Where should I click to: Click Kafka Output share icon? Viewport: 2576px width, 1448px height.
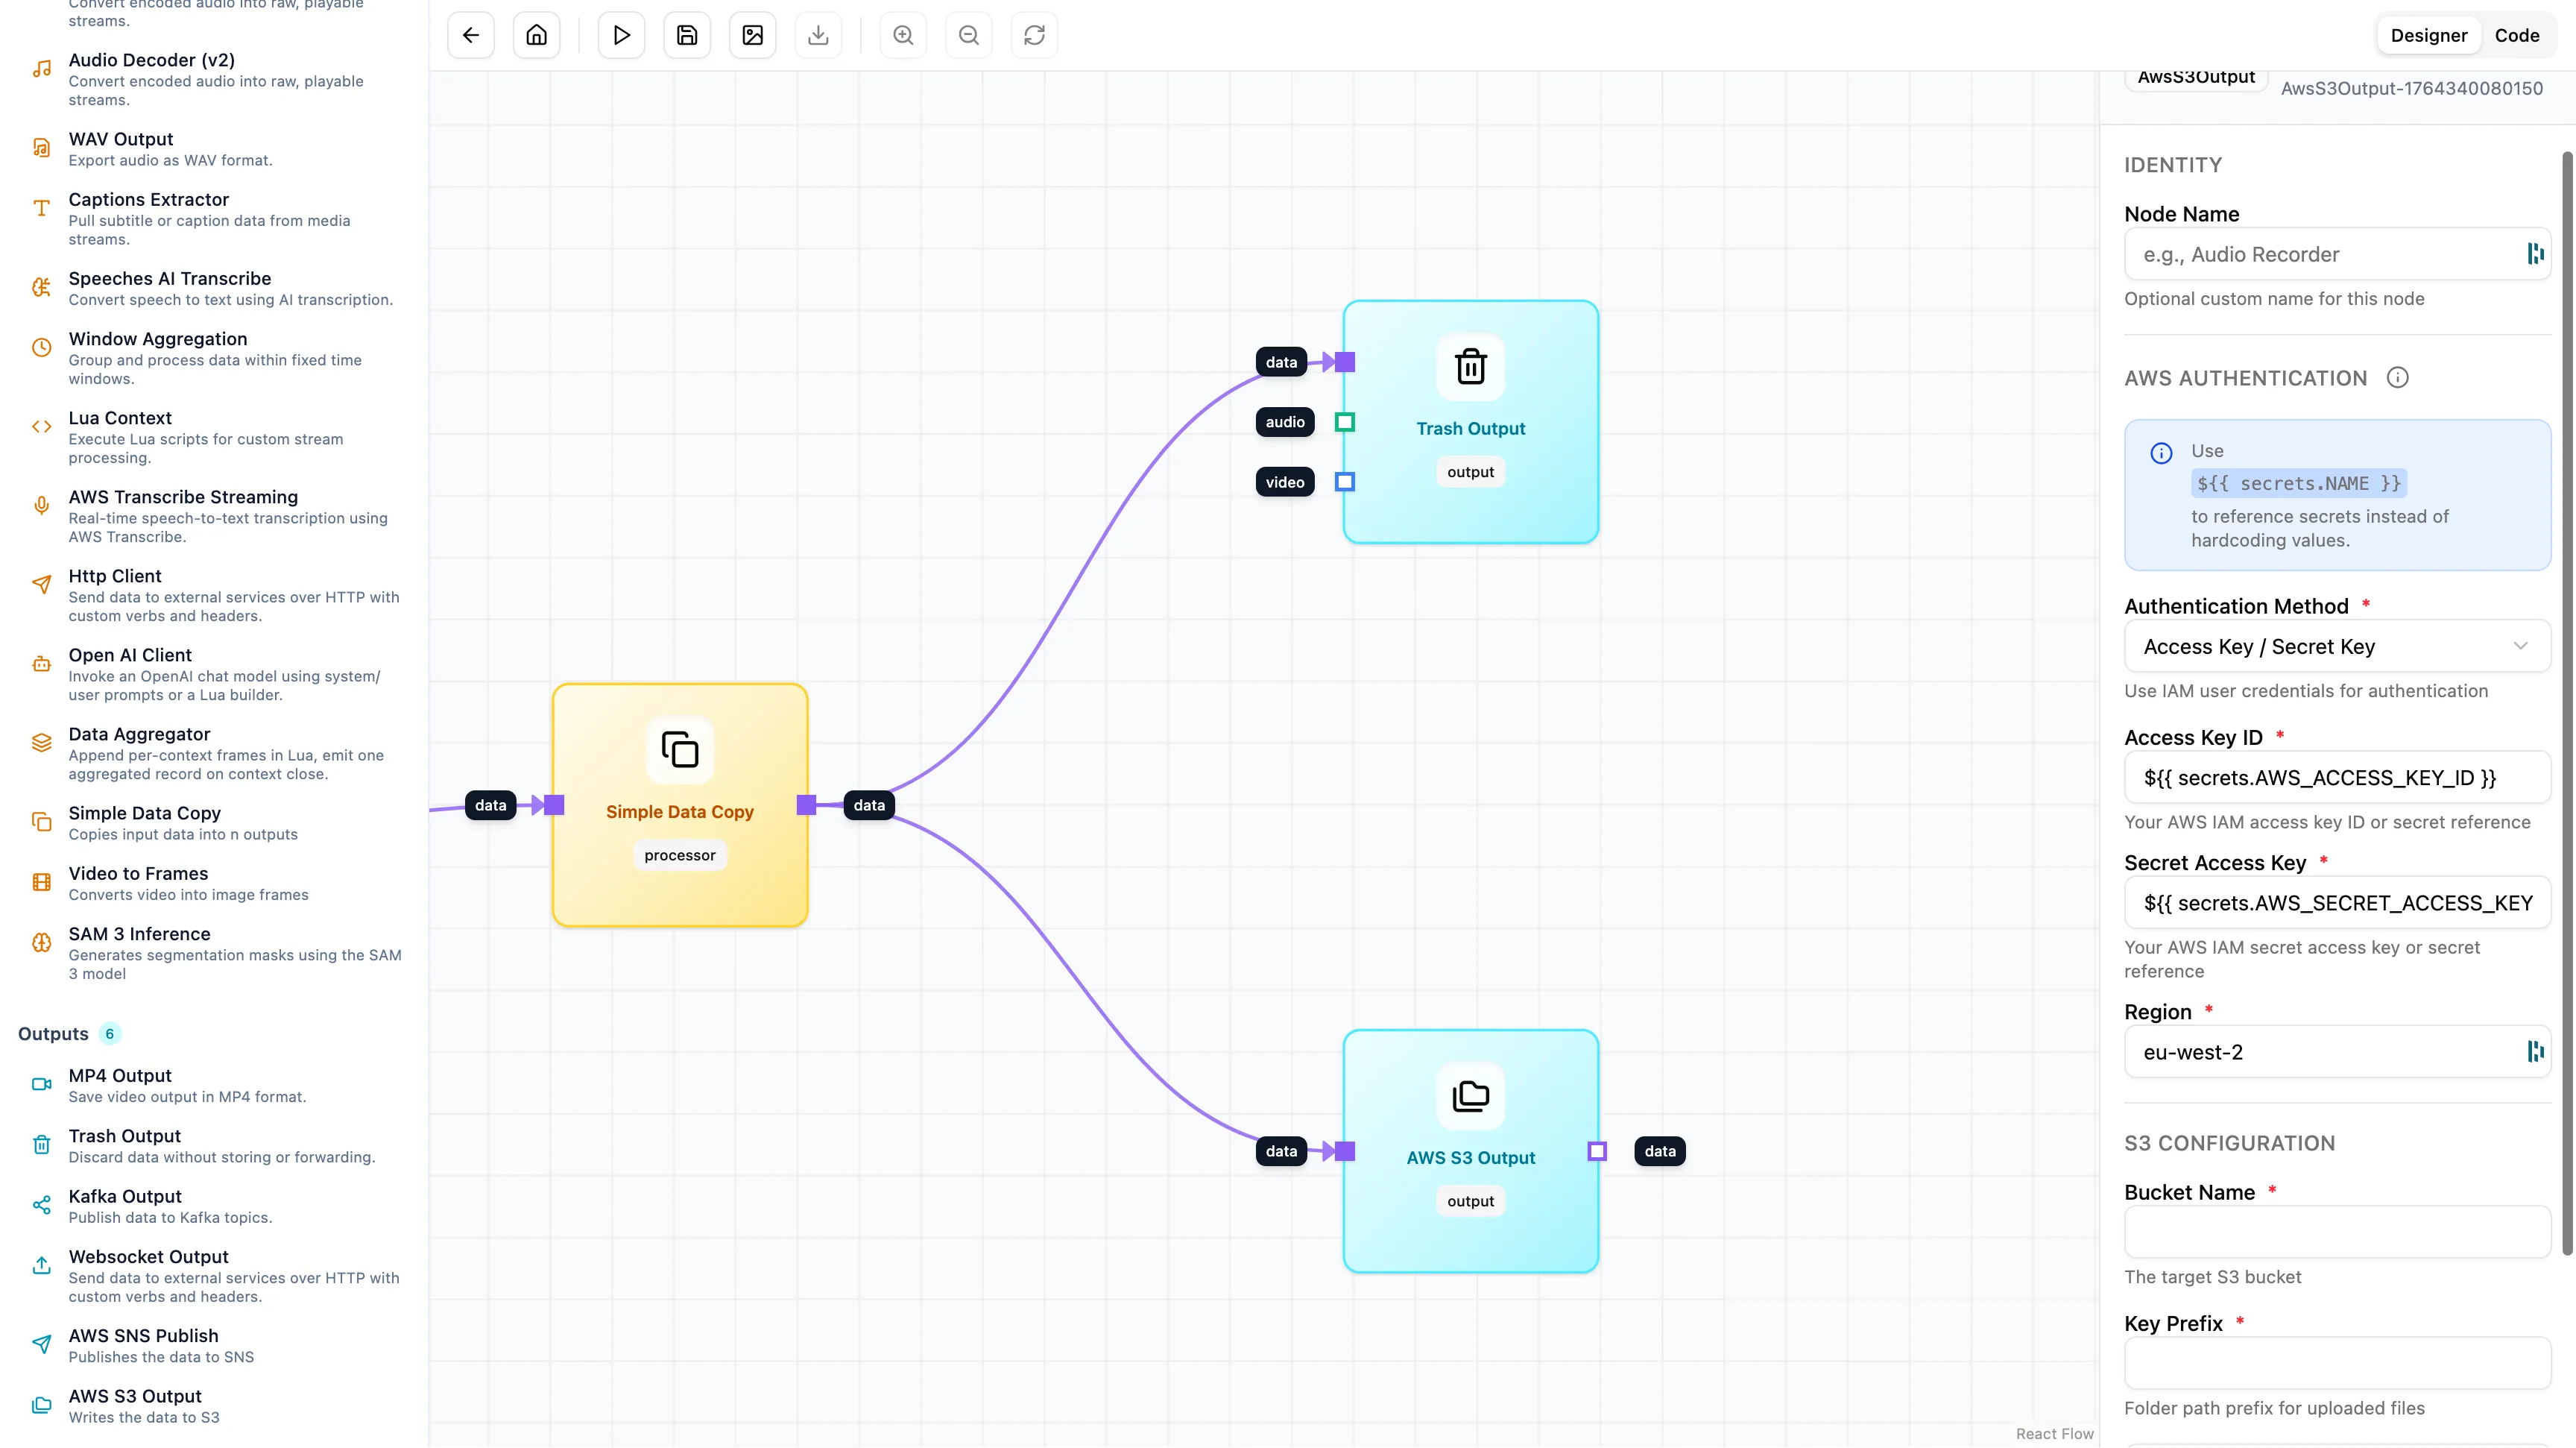click(x=41, y=1206)
